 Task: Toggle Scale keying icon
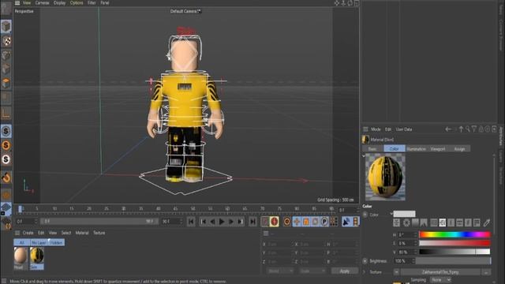click(306, 222)
